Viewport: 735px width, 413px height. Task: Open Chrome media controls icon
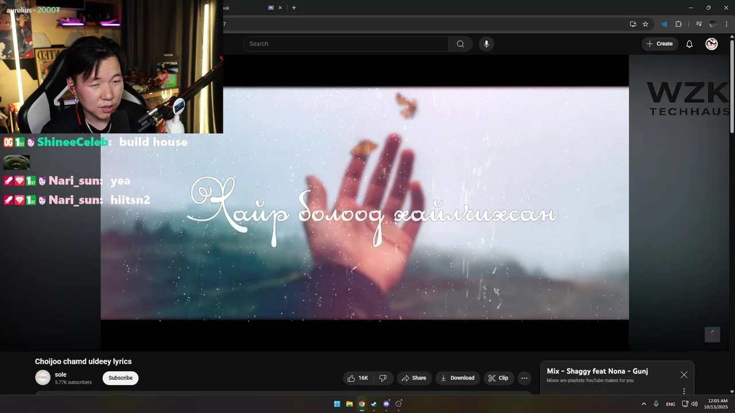(699, 24)
